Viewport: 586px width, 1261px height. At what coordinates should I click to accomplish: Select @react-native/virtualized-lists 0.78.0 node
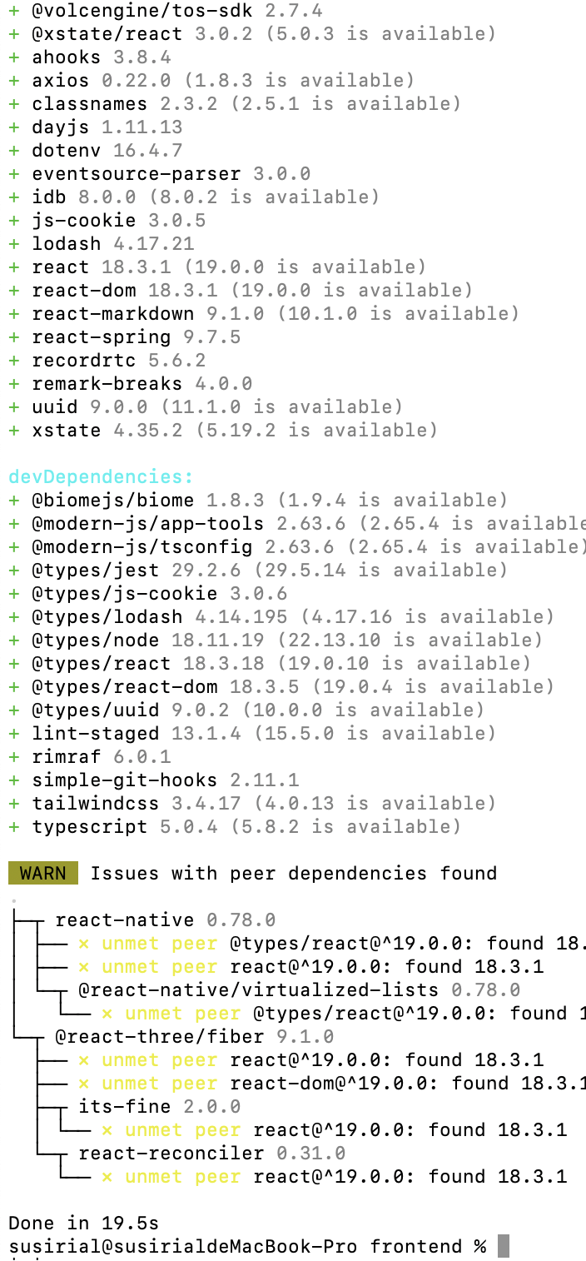click(x=299, y=990)
